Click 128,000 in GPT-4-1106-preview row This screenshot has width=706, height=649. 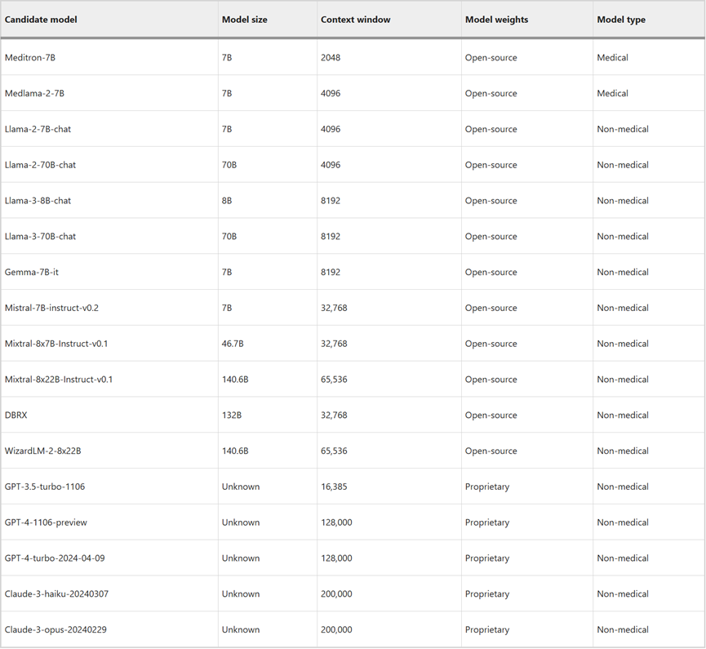[x=336, y=522]
